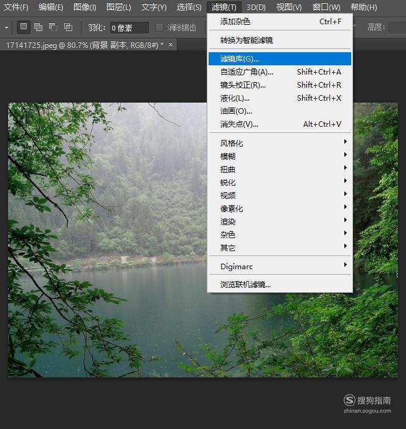Screen dimensions: 406x429
Task: Expand the 像素化 pixelate submenu
Action: (280, 208)
